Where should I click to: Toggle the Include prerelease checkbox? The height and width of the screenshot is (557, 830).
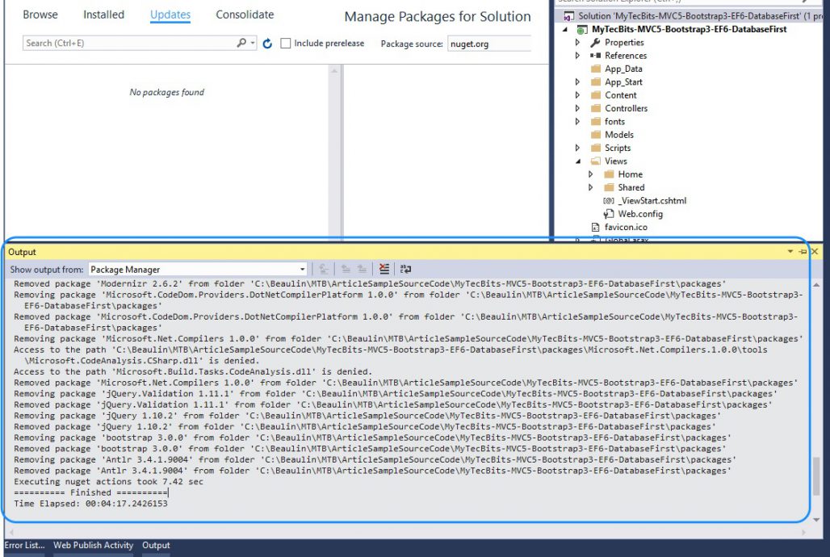click(x=285, y=44)
